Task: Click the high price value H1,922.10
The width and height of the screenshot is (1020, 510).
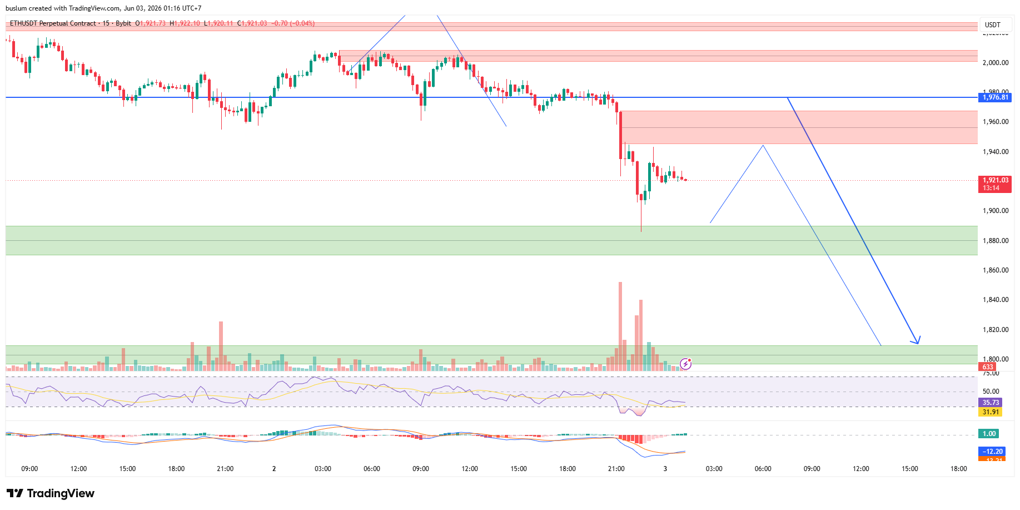Action: click(x=185, y=23)
